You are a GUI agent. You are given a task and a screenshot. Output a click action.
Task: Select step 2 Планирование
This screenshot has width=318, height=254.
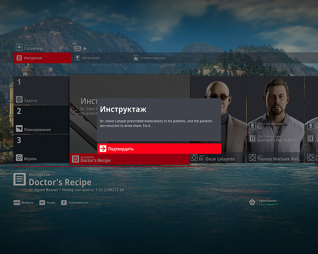click(41, 119)
